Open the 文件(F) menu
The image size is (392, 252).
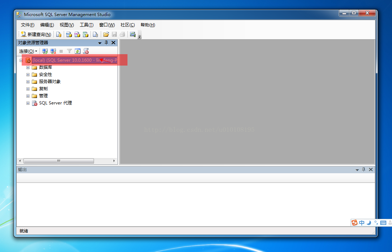click(x=27, y=25)
